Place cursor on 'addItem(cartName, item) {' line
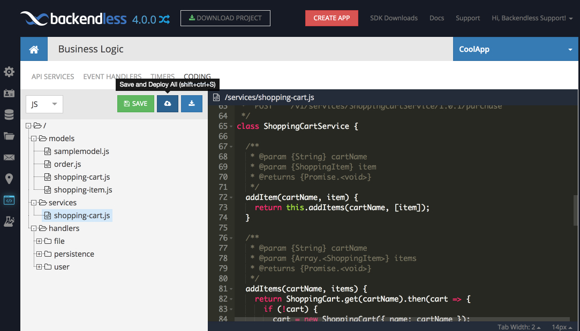The height and width of the screenshot is (331, 580). [x=302, y=197]
